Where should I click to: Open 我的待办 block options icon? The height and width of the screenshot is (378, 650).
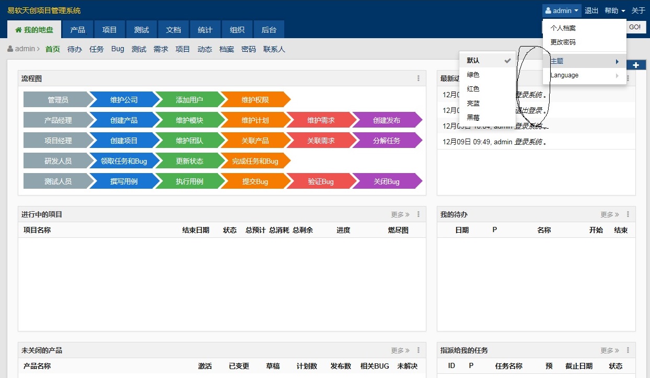tap(628, 214)
